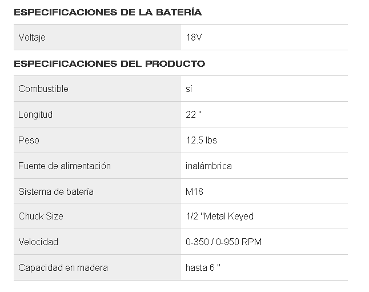The width and height of the screenshot is (369, 292).
Task: Click the 'Peso' row label
Action: [x=29, y=140]
